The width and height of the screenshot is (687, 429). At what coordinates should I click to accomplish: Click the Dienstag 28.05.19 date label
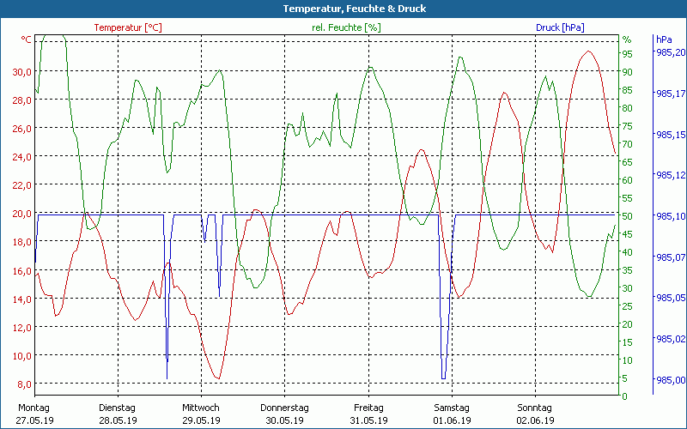[x=118, y=414]
